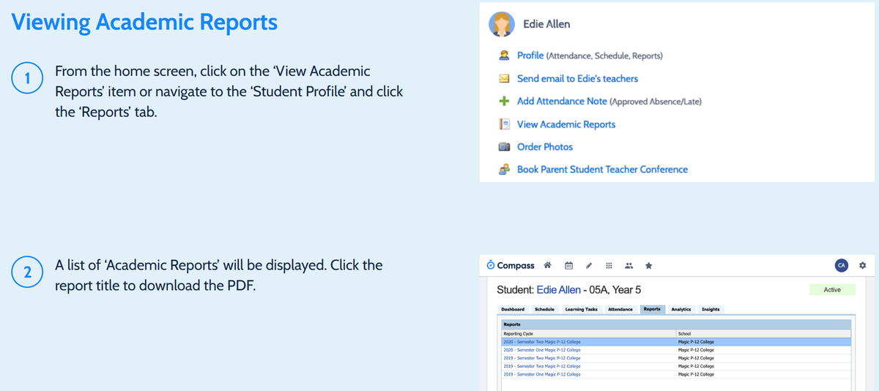Viewport: 879px width, 391px height.
Task: Click Book Parent Student Teacher Conference
Action: (x=602, y=169)
